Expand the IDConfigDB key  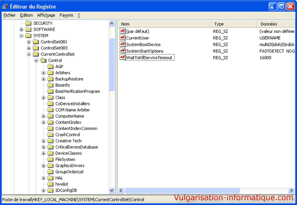(44, 190)
